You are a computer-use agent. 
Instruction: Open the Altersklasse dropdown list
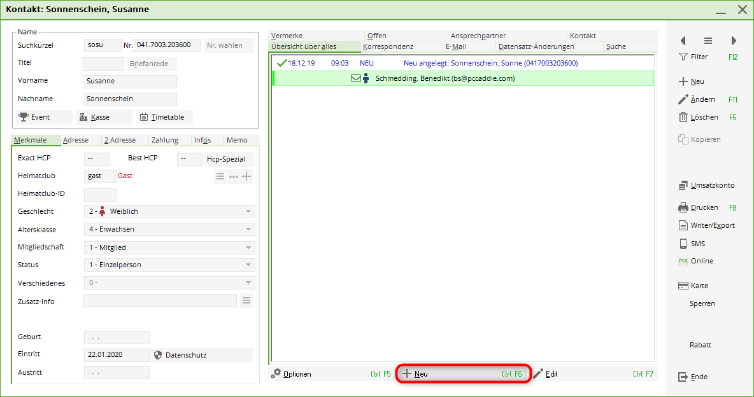pos(248,229)
